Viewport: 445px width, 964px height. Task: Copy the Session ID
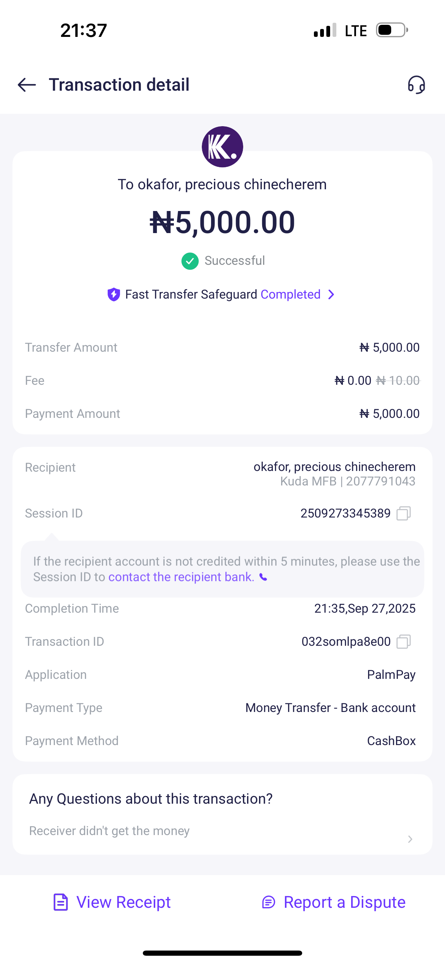coord(403,513)
